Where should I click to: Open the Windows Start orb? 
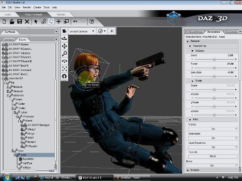point(7,177)
